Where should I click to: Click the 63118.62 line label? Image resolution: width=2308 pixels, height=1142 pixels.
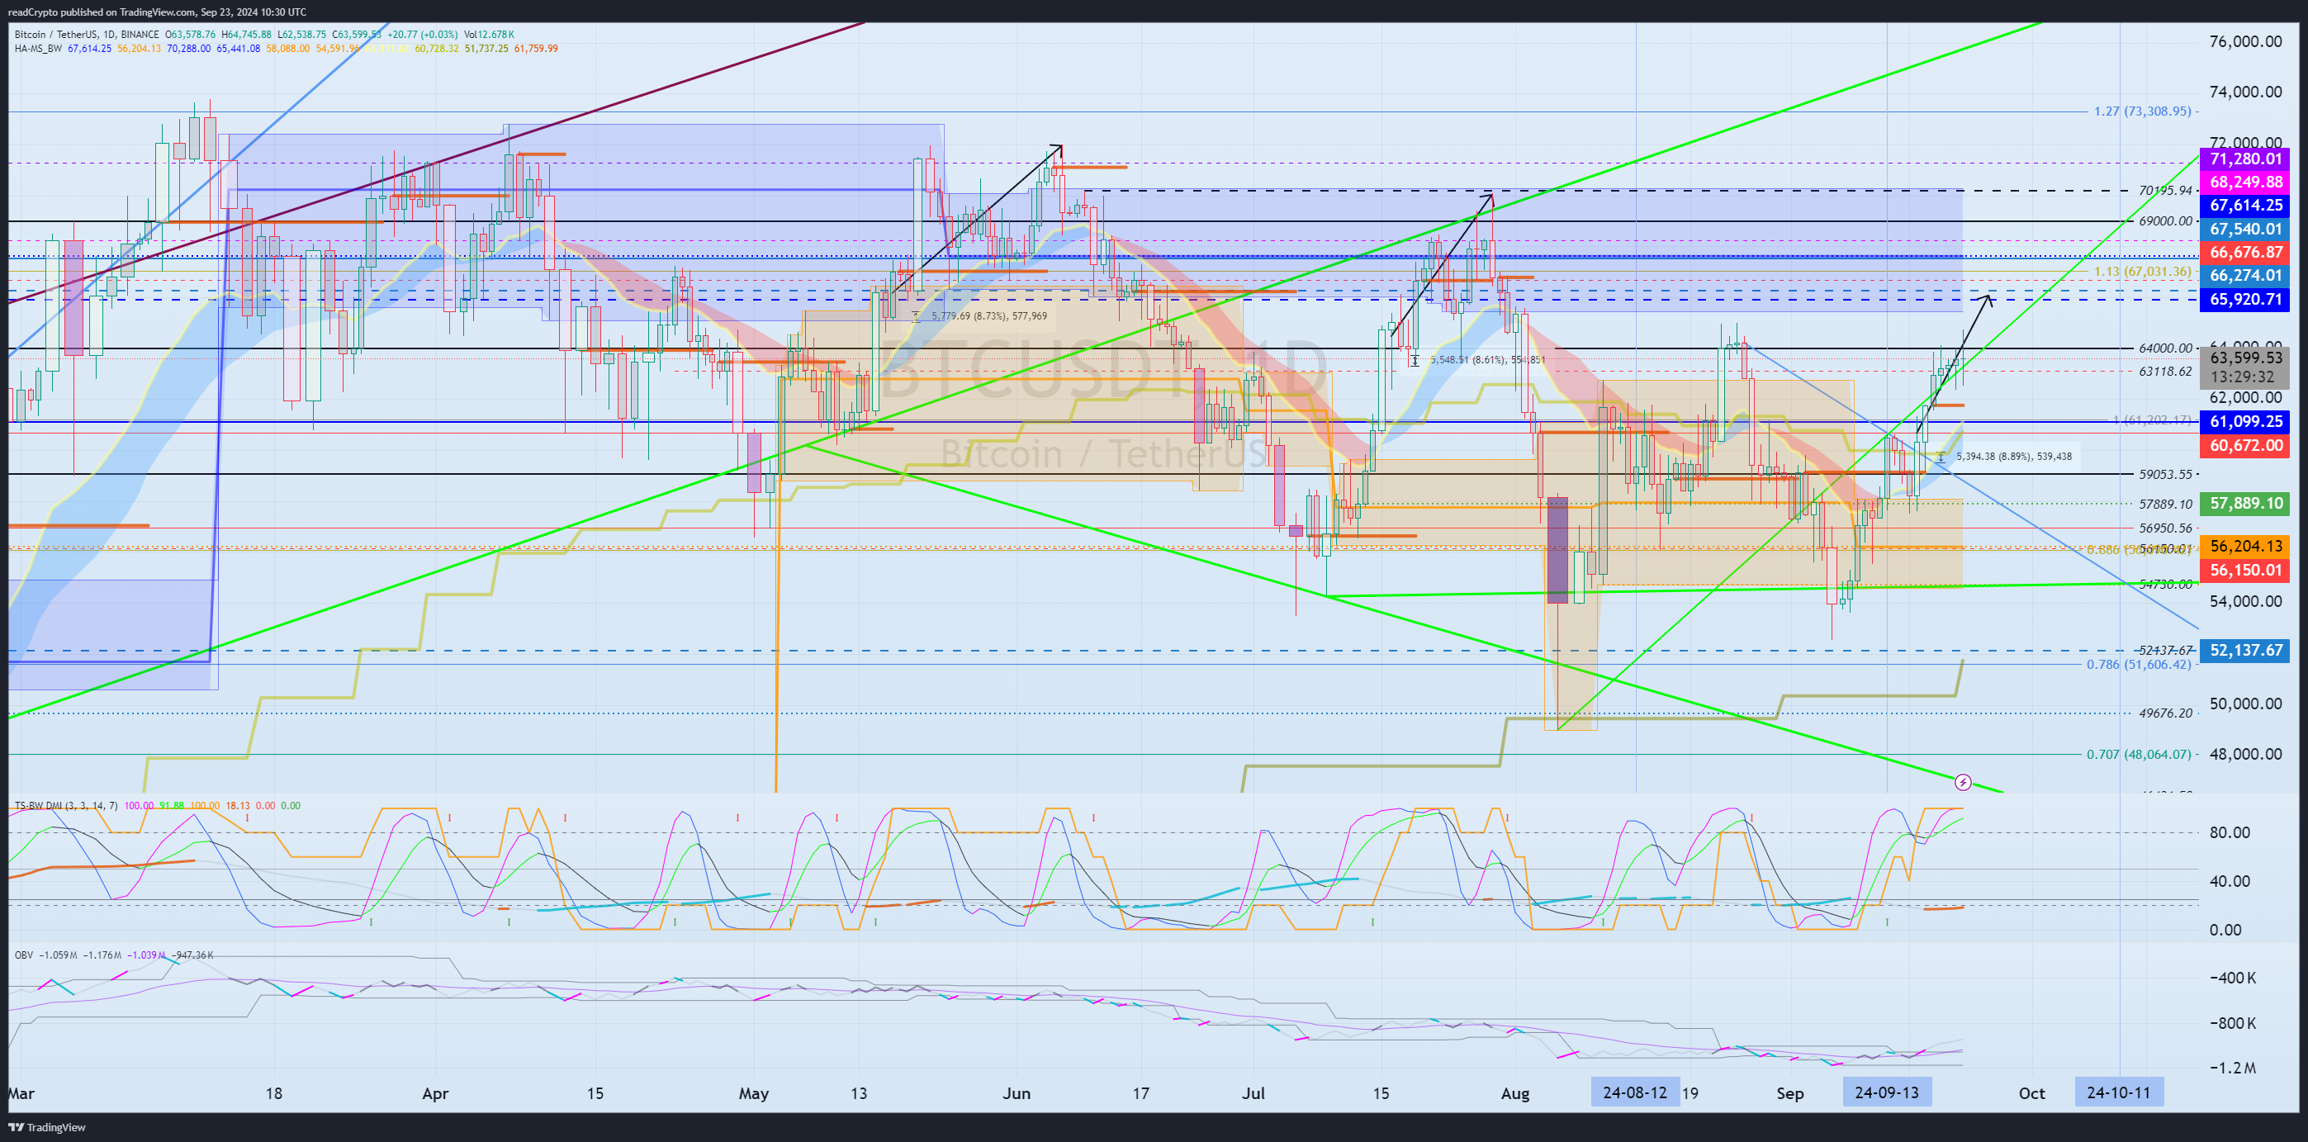(2165, 372)
